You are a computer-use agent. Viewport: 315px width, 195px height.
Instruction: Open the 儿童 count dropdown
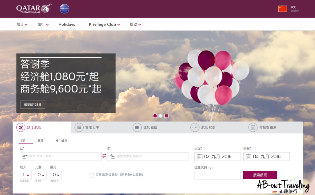(40, 175)
